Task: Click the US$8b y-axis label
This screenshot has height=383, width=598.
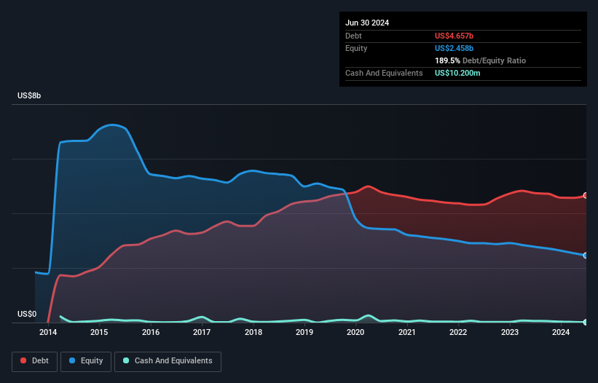Action: 29,95
